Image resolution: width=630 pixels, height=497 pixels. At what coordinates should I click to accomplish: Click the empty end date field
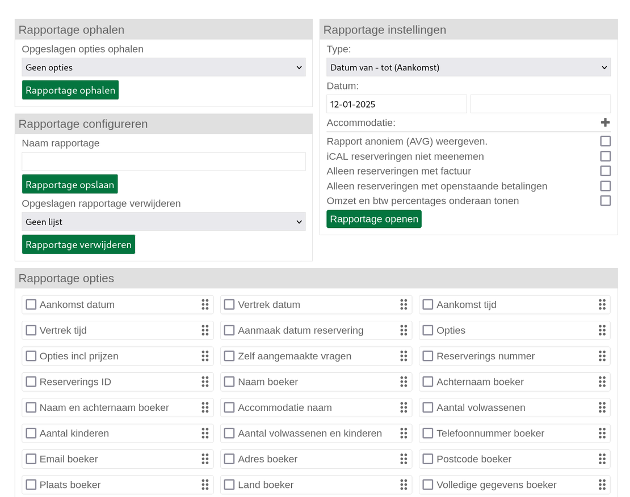(x=540, y=104)
